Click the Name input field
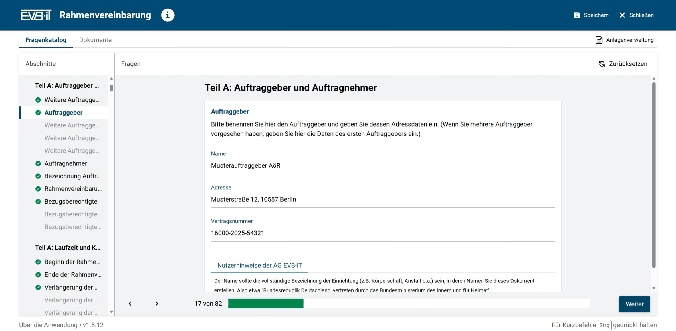Image resolution: width=676 pixels, height=331 pixels. click(x=382, y=166)
